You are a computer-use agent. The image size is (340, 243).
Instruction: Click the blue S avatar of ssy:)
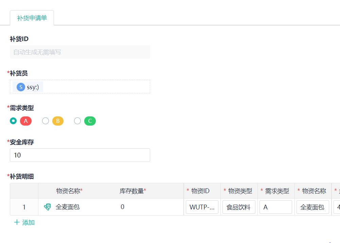[21, 87]
